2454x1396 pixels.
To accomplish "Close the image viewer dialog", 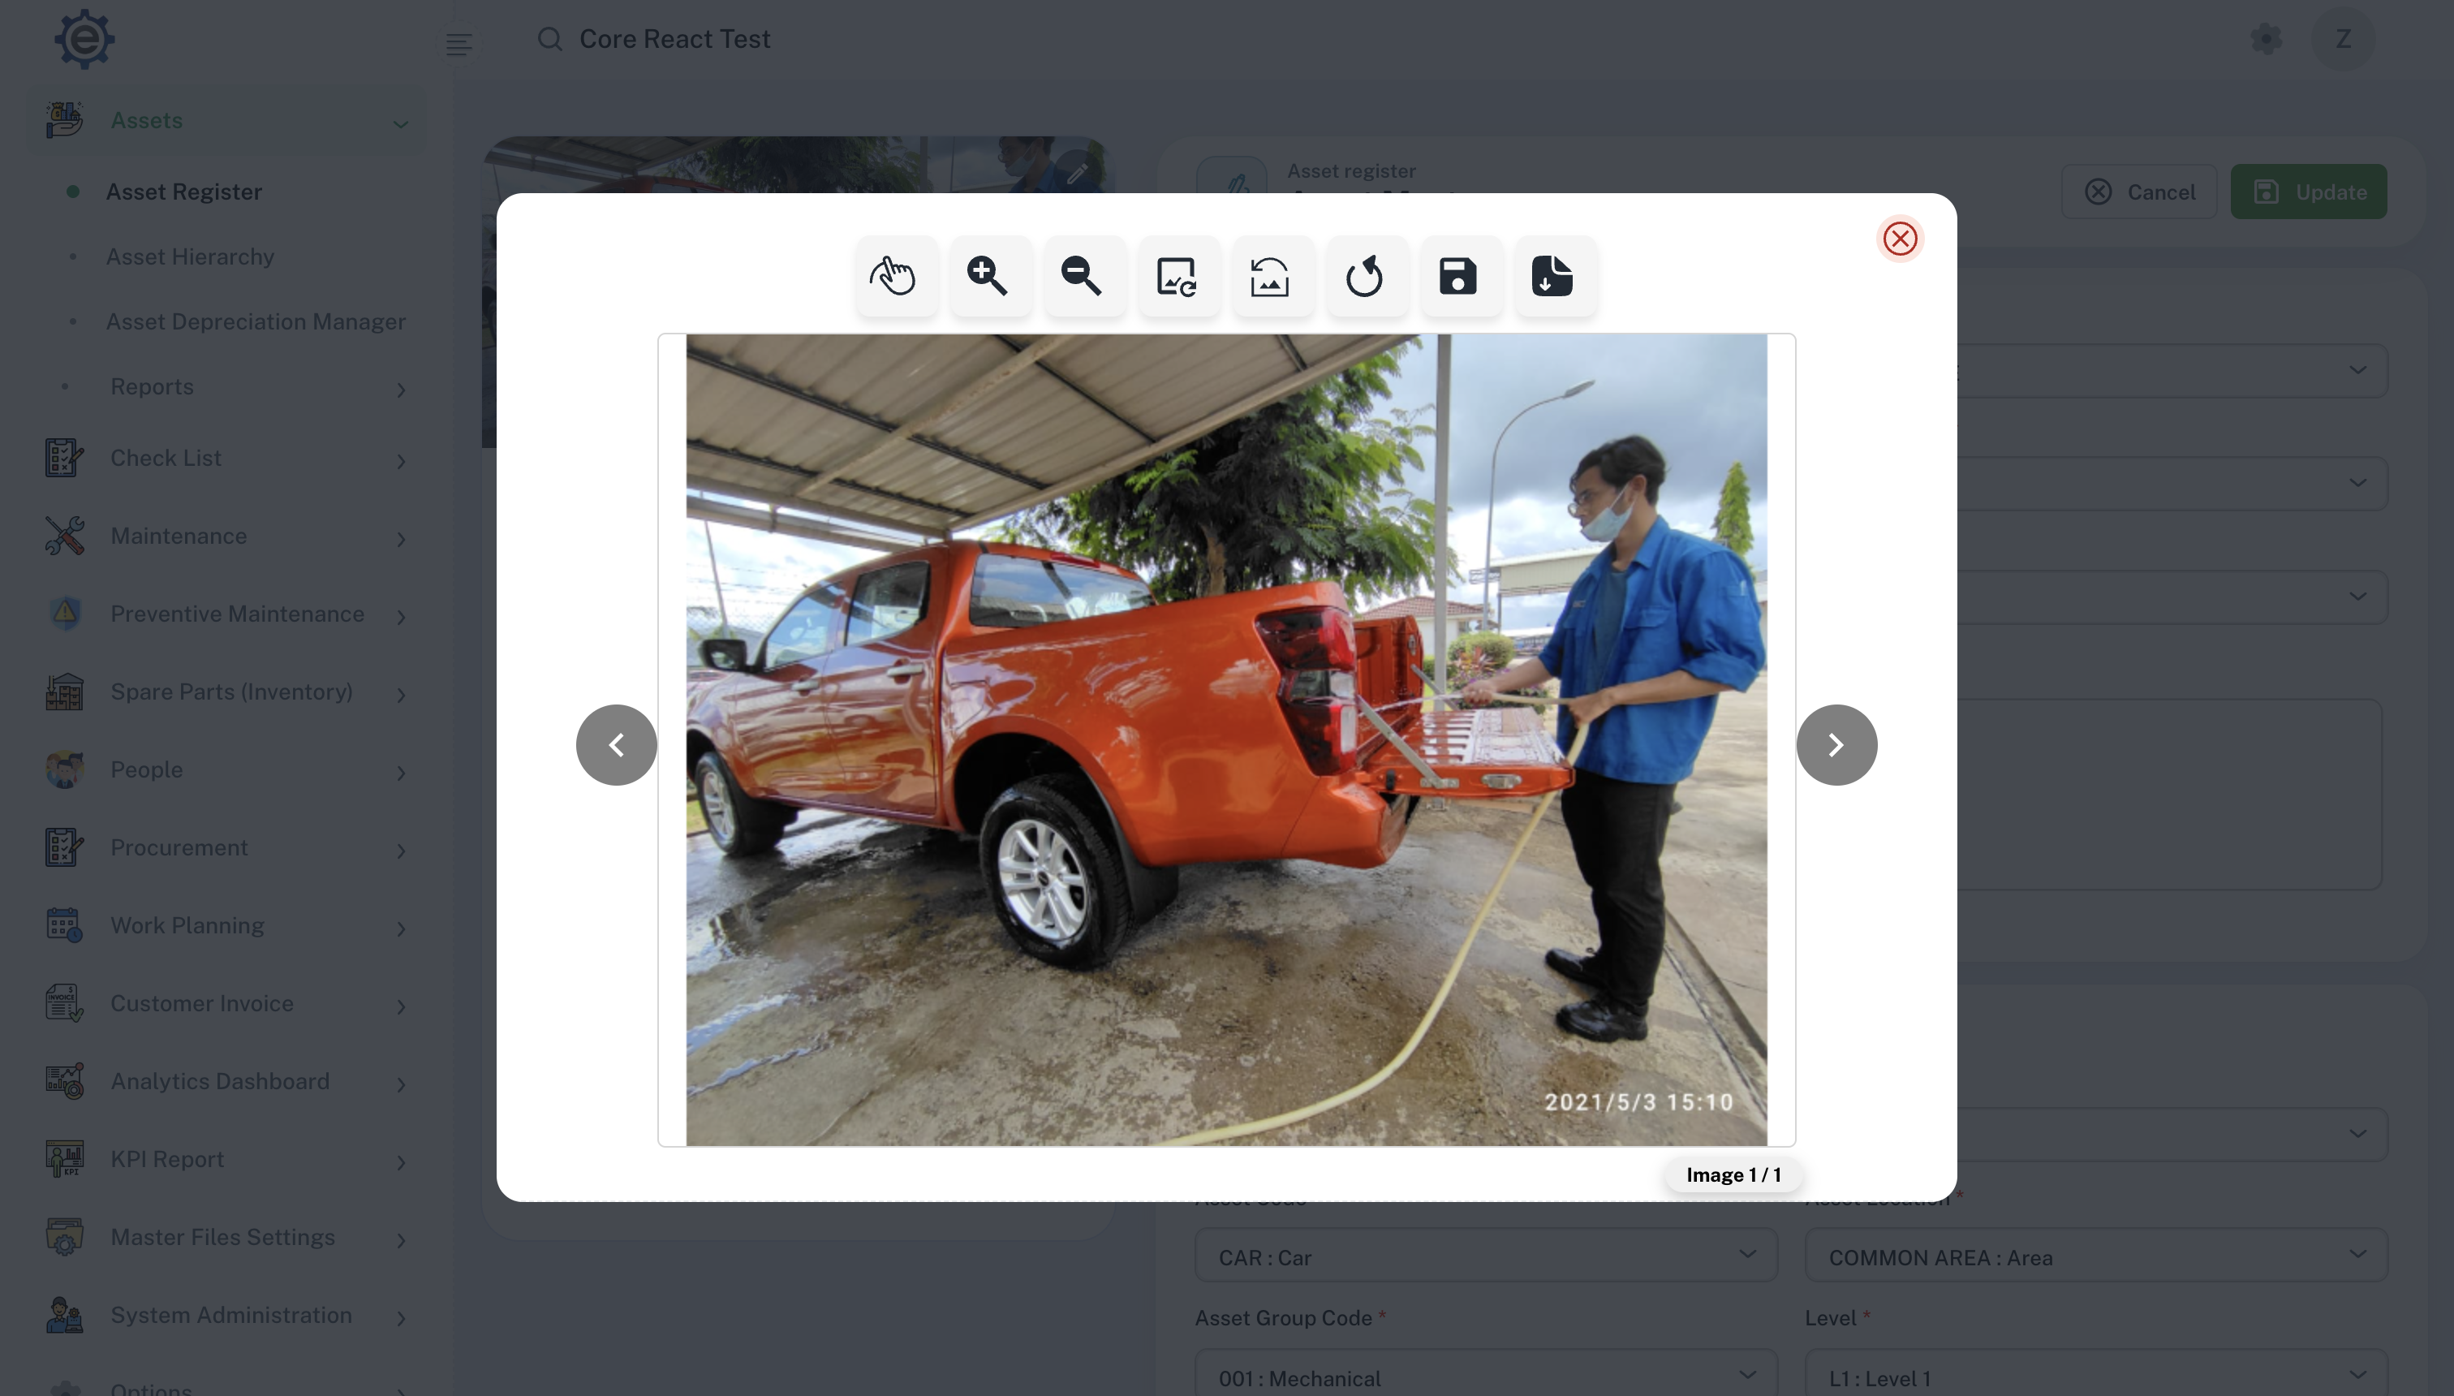I will pos(1900,239).
